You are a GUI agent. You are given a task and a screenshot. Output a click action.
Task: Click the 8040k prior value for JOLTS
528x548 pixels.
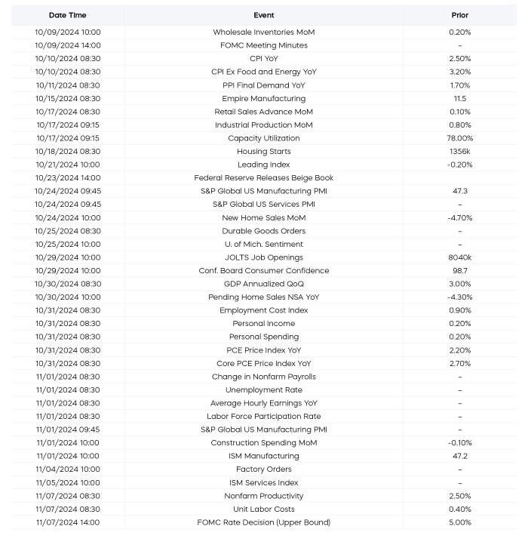pos(460,257)
